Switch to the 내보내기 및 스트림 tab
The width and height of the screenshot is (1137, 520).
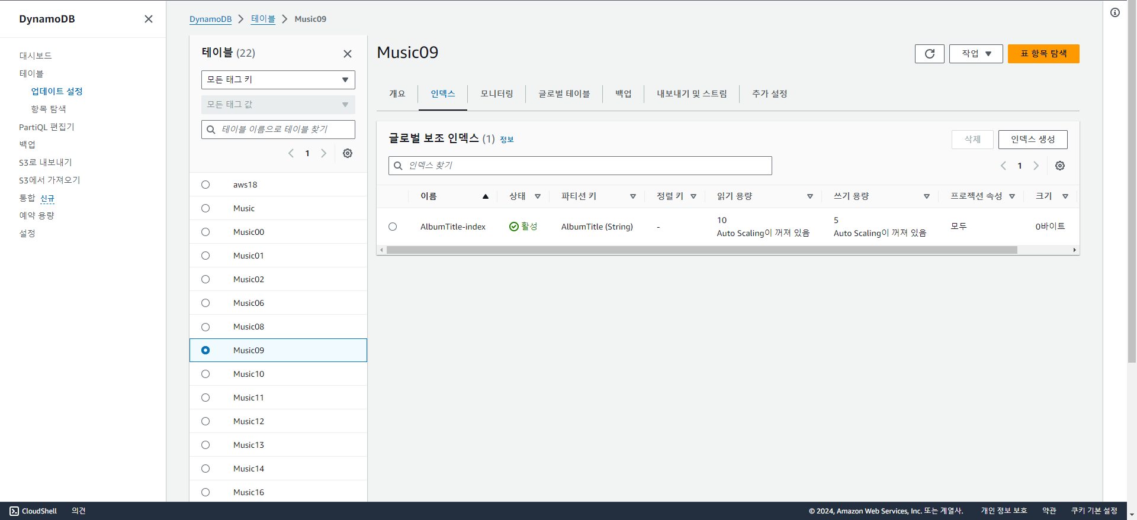[692, 94]
